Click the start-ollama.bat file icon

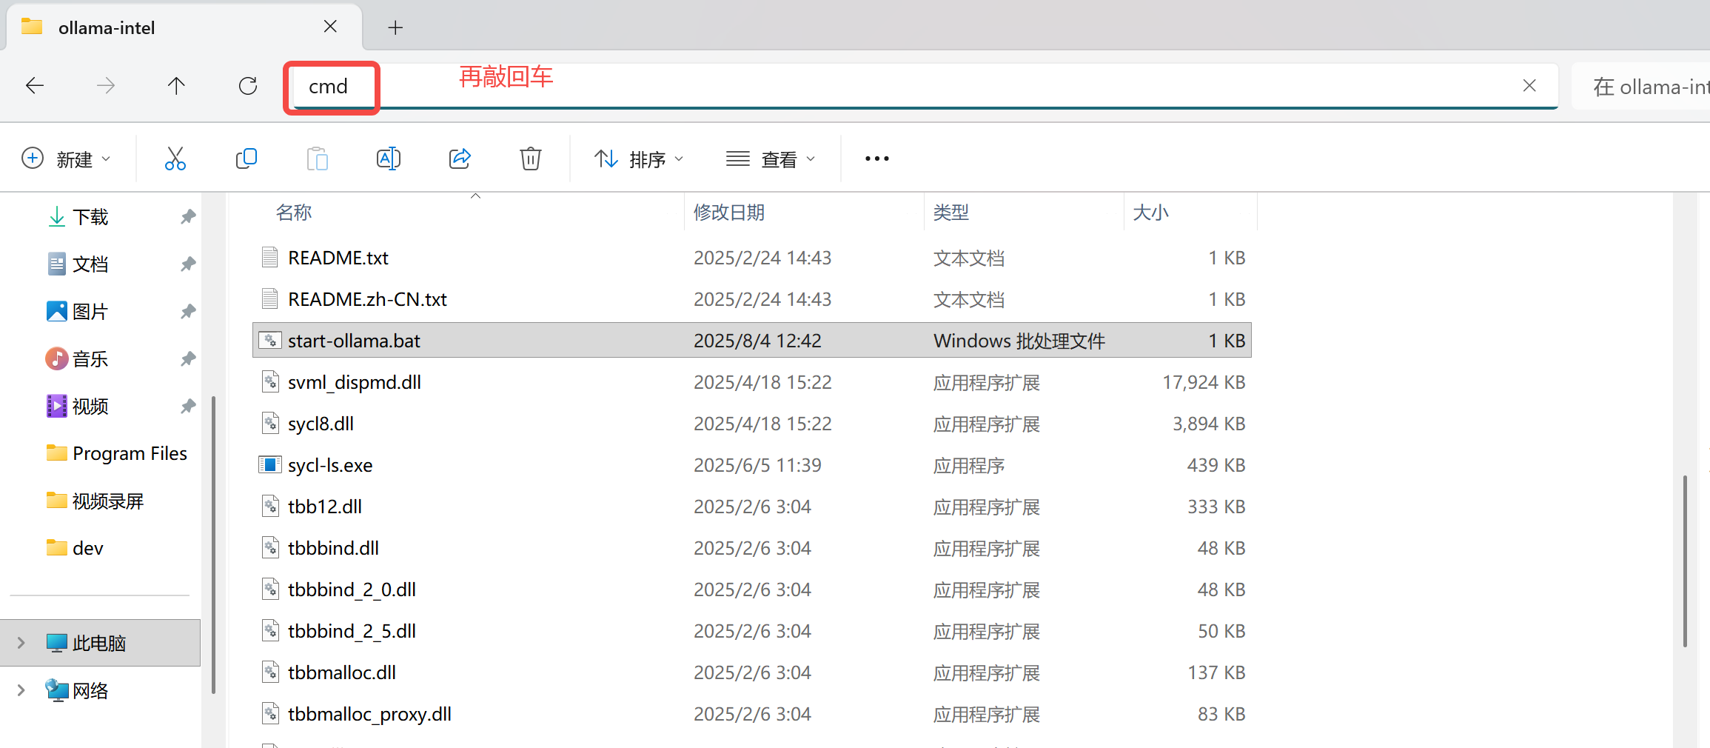[269, 341]
